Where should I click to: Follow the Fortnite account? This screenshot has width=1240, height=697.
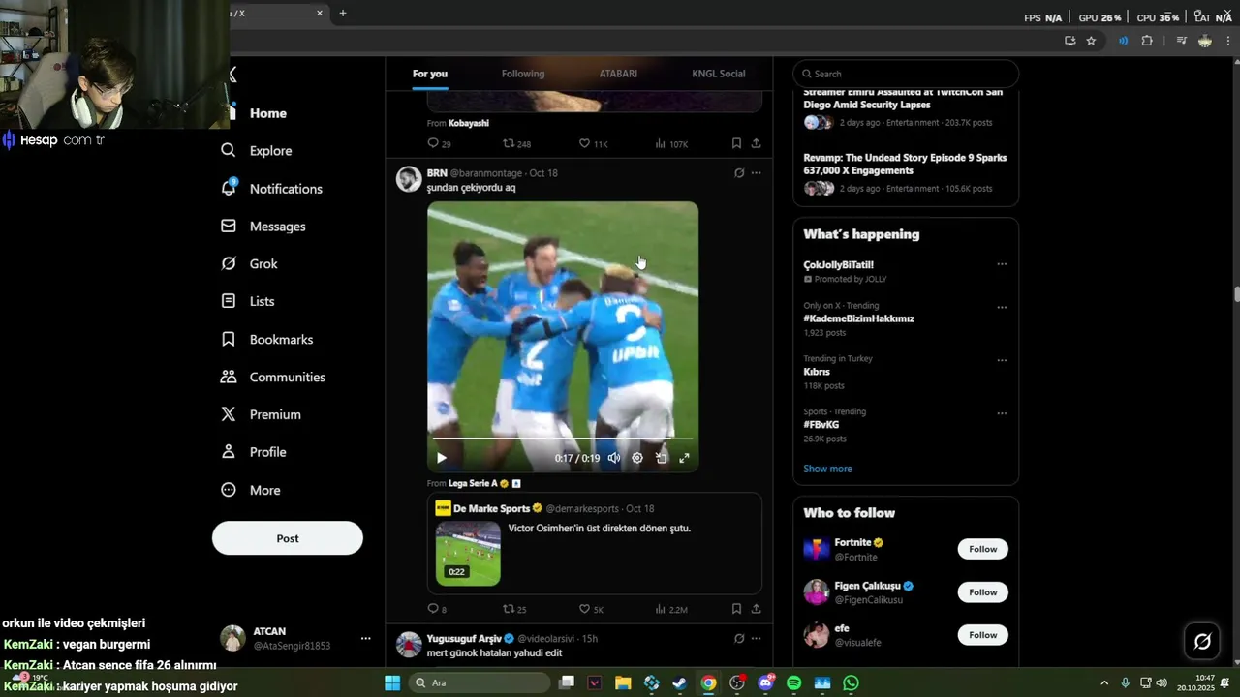tap(982, 549)
